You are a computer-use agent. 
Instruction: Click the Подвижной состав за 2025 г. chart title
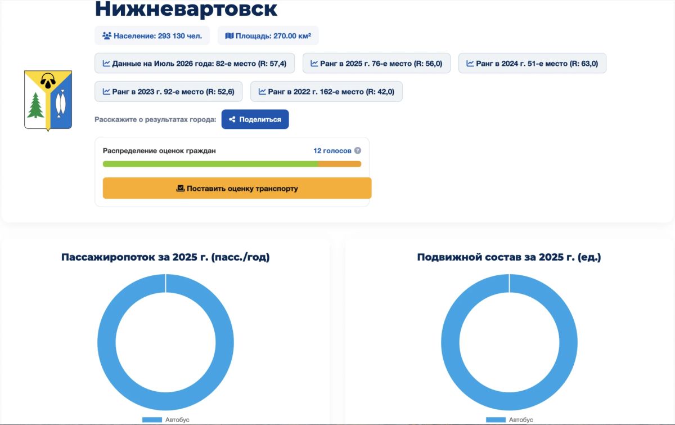pos(509,257)
